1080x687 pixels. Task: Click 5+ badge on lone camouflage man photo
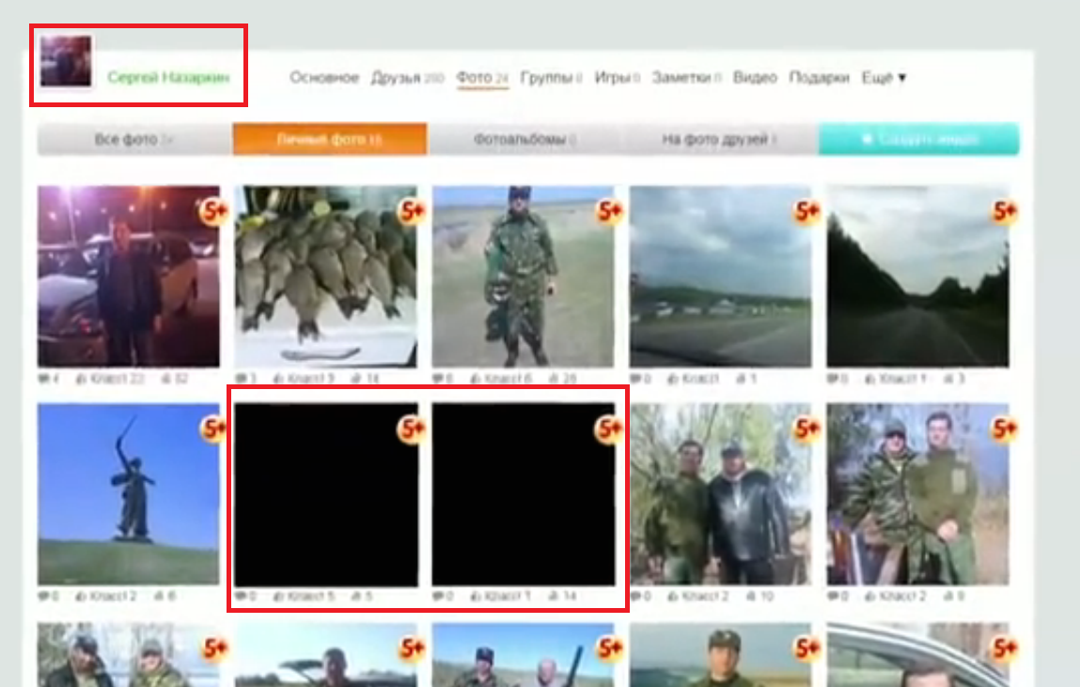(x=609, y=211)
